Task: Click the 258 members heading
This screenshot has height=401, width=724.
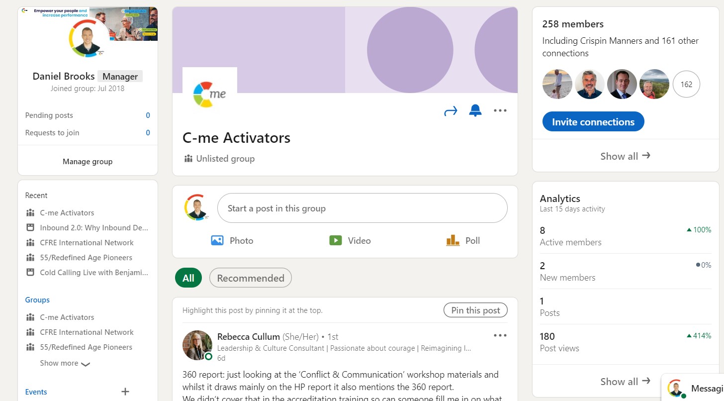Action: (573, 24)
